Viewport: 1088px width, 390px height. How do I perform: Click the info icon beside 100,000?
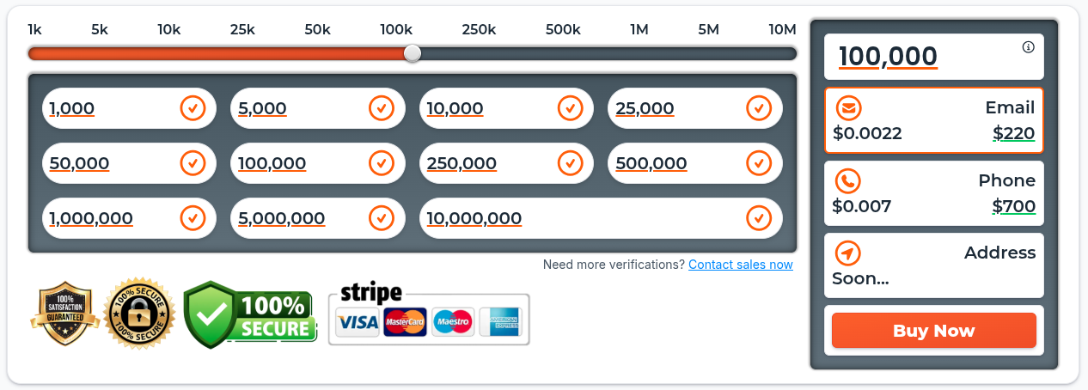[x=1028, y=47]
